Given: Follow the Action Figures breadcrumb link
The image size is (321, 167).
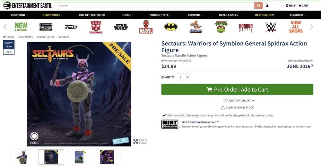Looking at the screenshot, I should pyautogui.click(x=46, y=37).
